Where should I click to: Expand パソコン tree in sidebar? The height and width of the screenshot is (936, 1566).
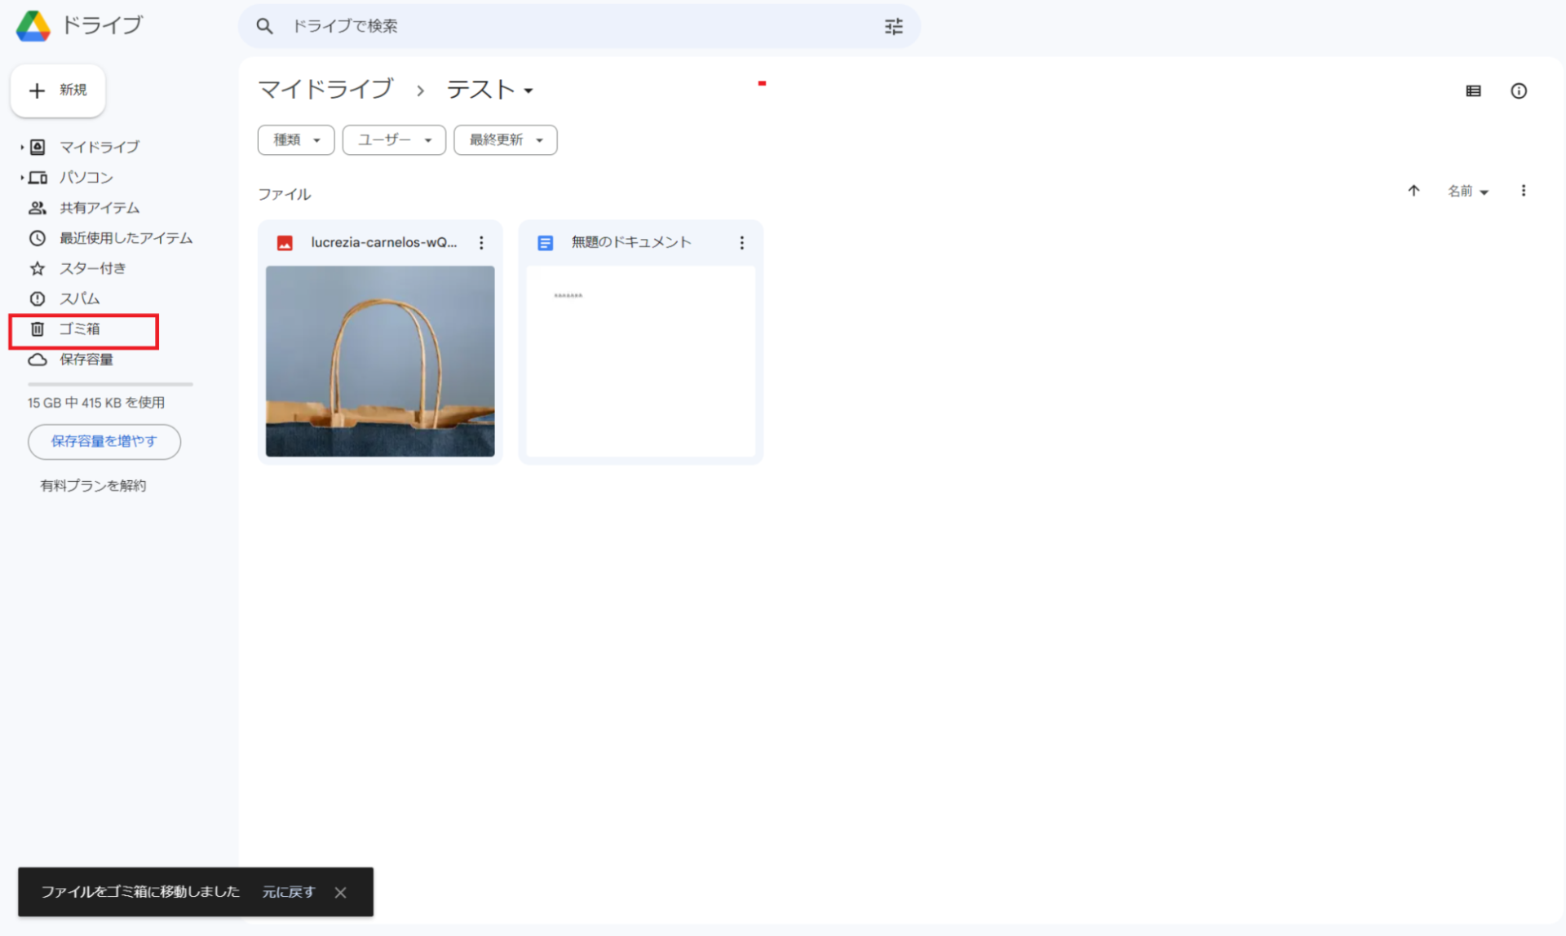[x=22, y=178]
